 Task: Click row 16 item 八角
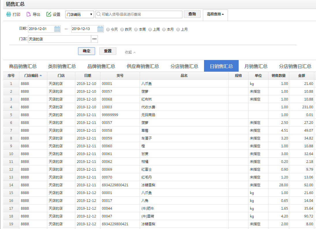click(x=145, y=201)
